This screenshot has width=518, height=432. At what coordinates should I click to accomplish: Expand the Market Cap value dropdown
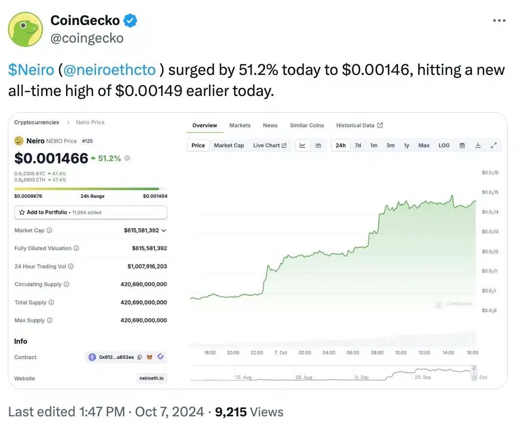coord(164,230)
